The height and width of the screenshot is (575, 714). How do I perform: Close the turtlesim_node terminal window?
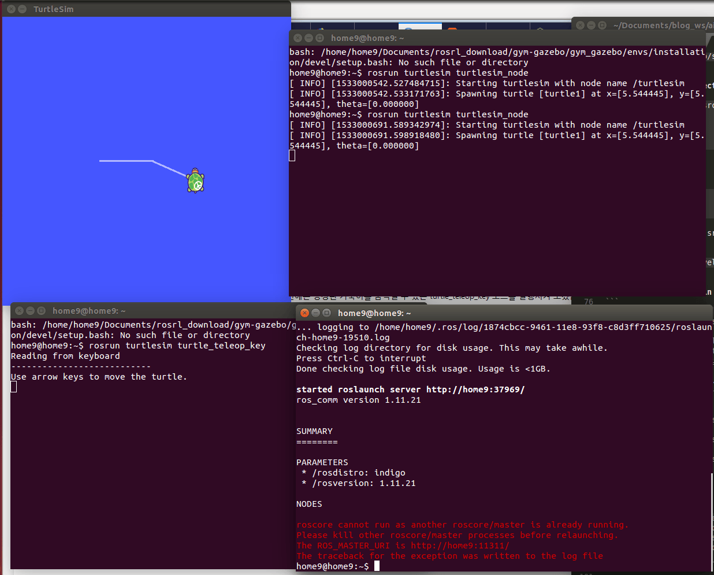click(297, 38)
